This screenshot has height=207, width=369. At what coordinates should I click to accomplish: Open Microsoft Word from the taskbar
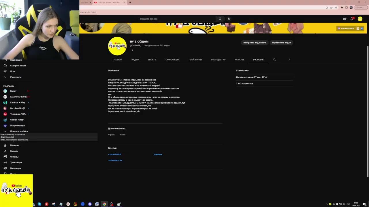(97, 204)
